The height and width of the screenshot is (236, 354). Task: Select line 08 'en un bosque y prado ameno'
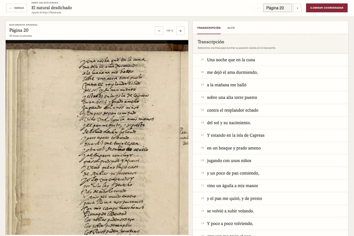pos(270,148)
